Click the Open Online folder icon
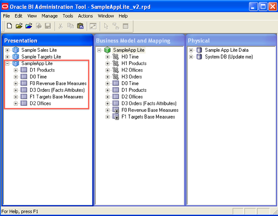This screenshot has height=216, width=278. pyautogui.click(x=29, y=26)
